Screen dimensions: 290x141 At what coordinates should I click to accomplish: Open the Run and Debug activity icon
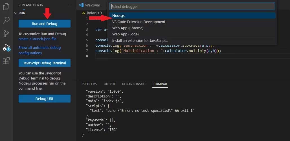tap(6, 47)
